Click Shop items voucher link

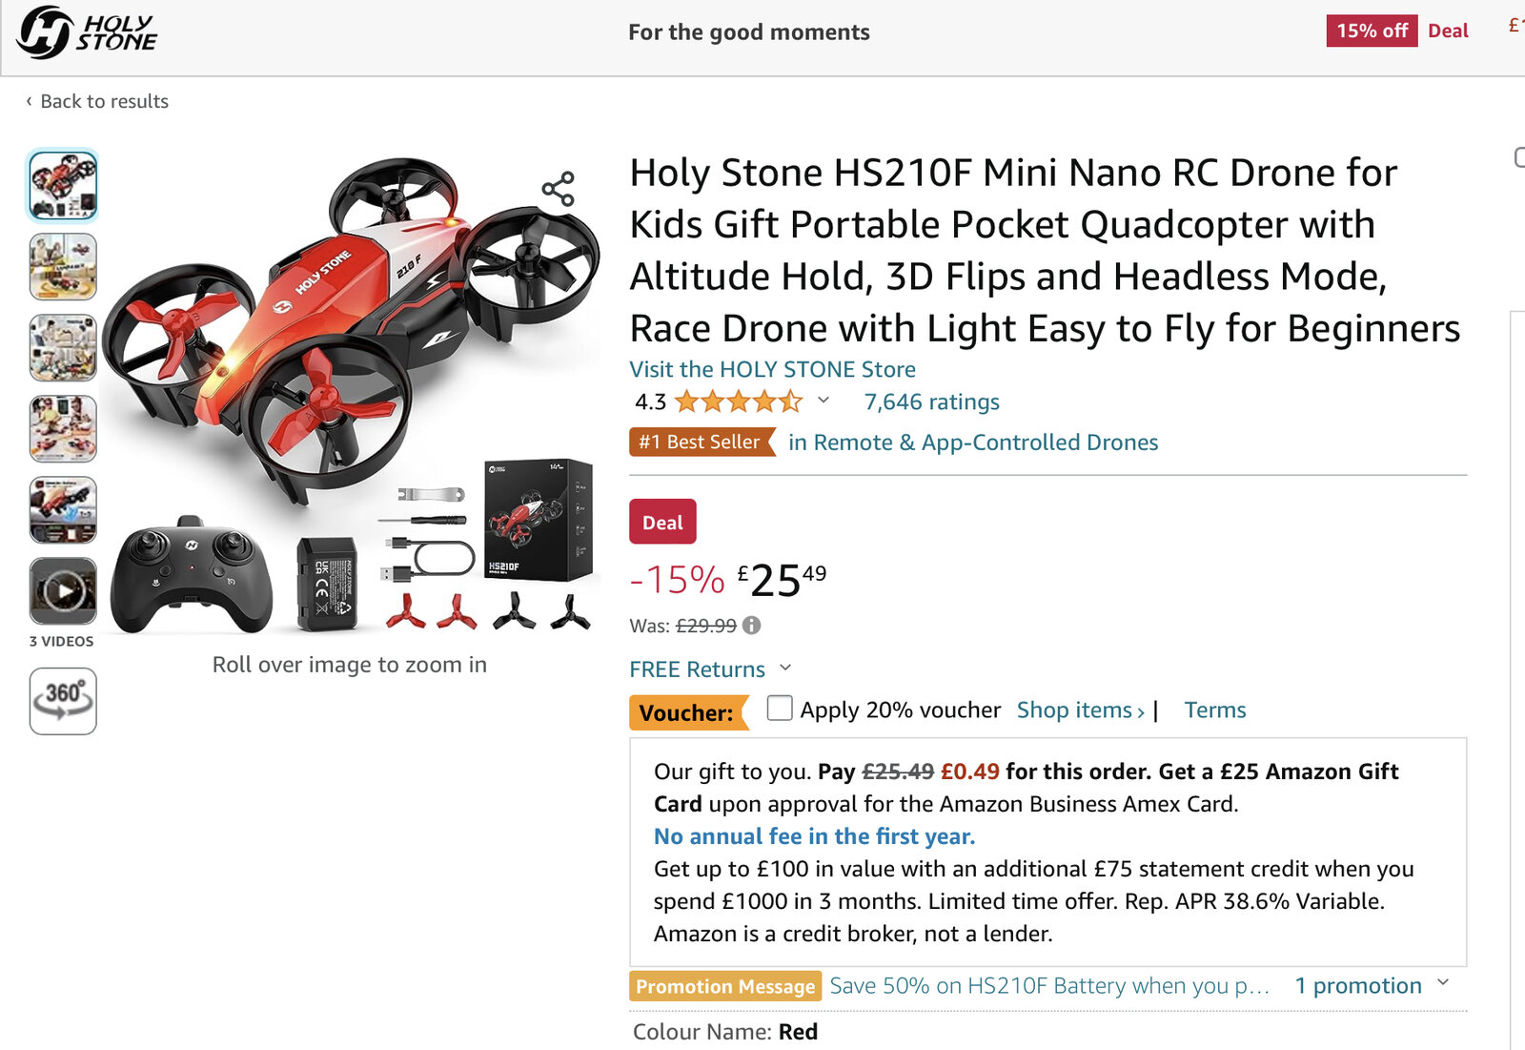tap(1080, 710)
